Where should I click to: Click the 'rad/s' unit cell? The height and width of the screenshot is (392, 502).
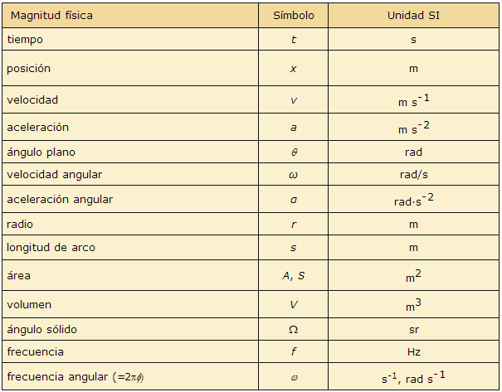413,175
